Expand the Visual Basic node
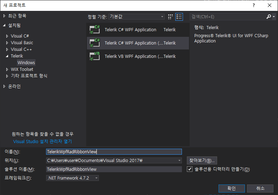The image size is (278, 195). 7,43
